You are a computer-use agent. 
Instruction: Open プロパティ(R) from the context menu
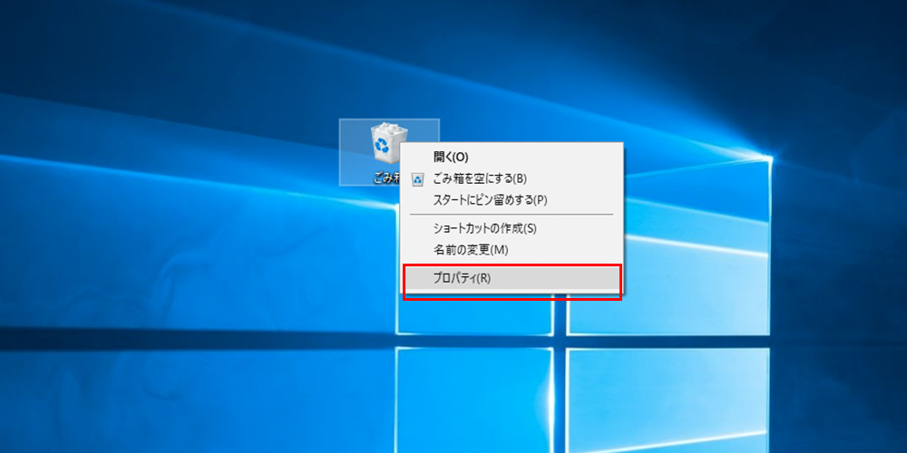512,278
